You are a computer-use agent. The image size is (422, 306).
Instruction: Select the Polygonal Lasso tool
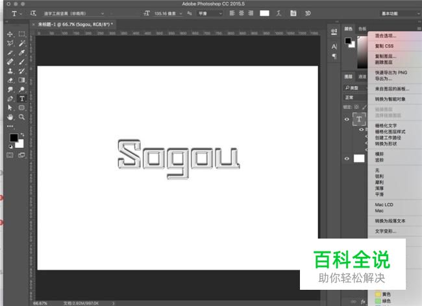pyautogui.click(x=10, y=43)
